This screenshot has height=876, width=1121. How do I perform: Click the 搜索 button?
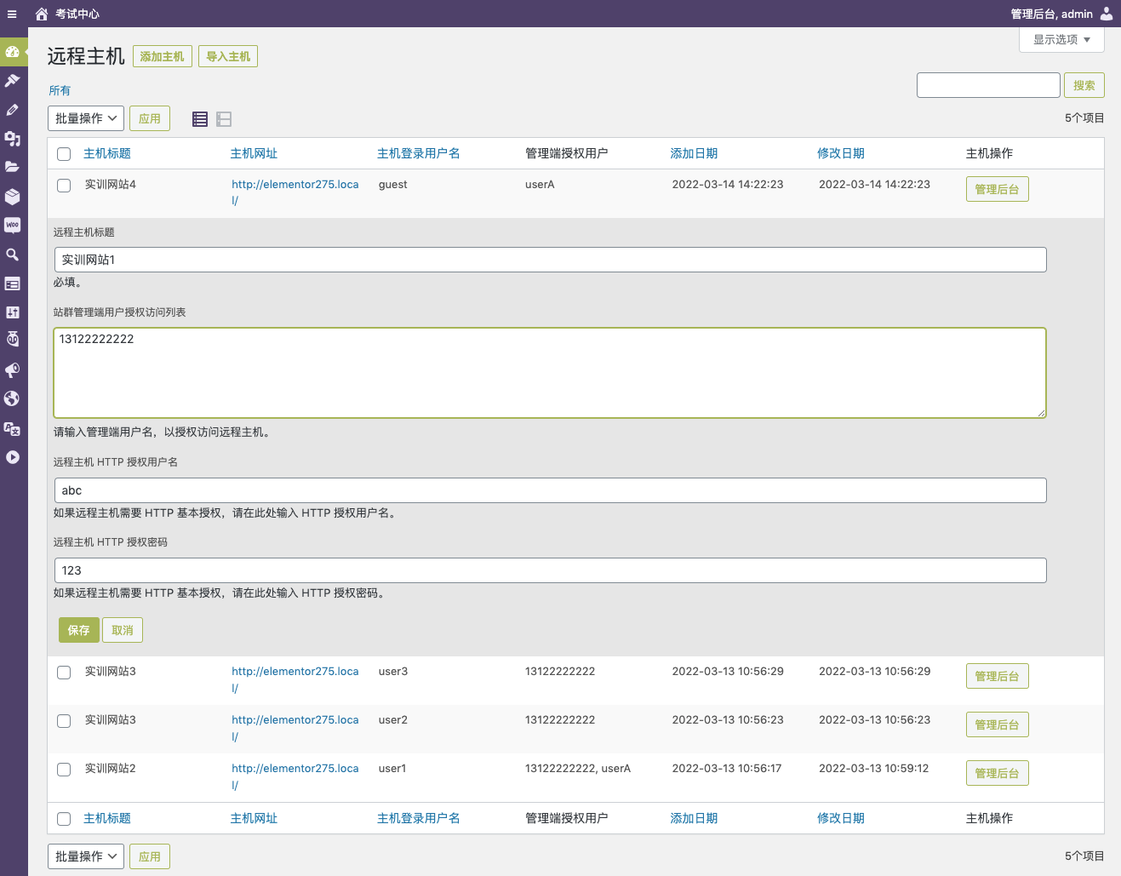pyautogui.click(x=1084, y=85)
